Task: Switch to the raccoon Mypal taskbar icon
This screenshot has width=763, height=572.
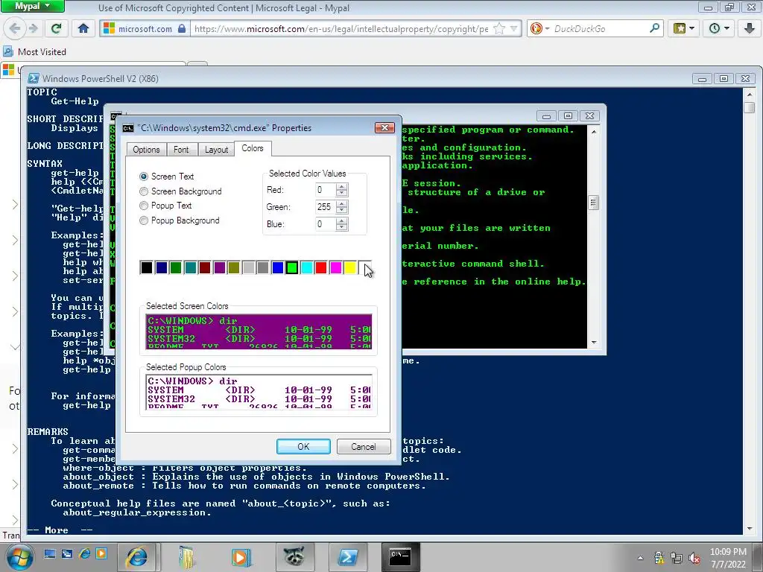Action: [294, 557]
